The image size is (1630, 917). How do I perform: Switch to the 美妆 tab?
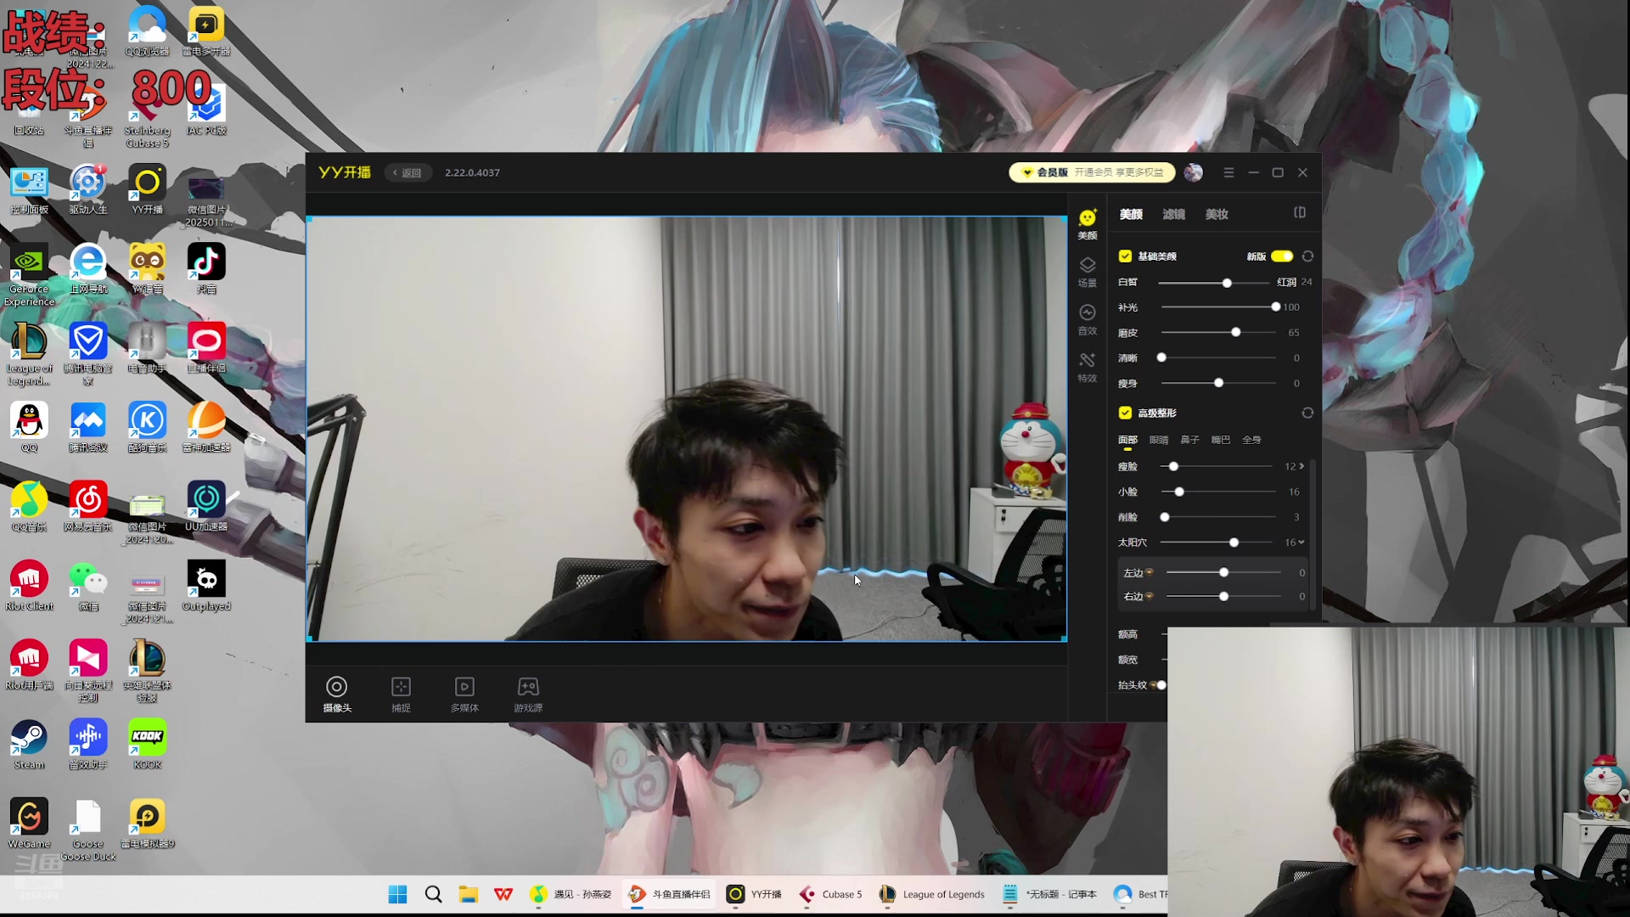click(x=1217, y=214)
